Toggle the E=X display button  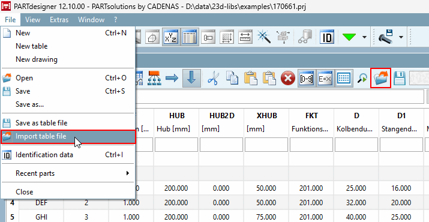point(325,78)
